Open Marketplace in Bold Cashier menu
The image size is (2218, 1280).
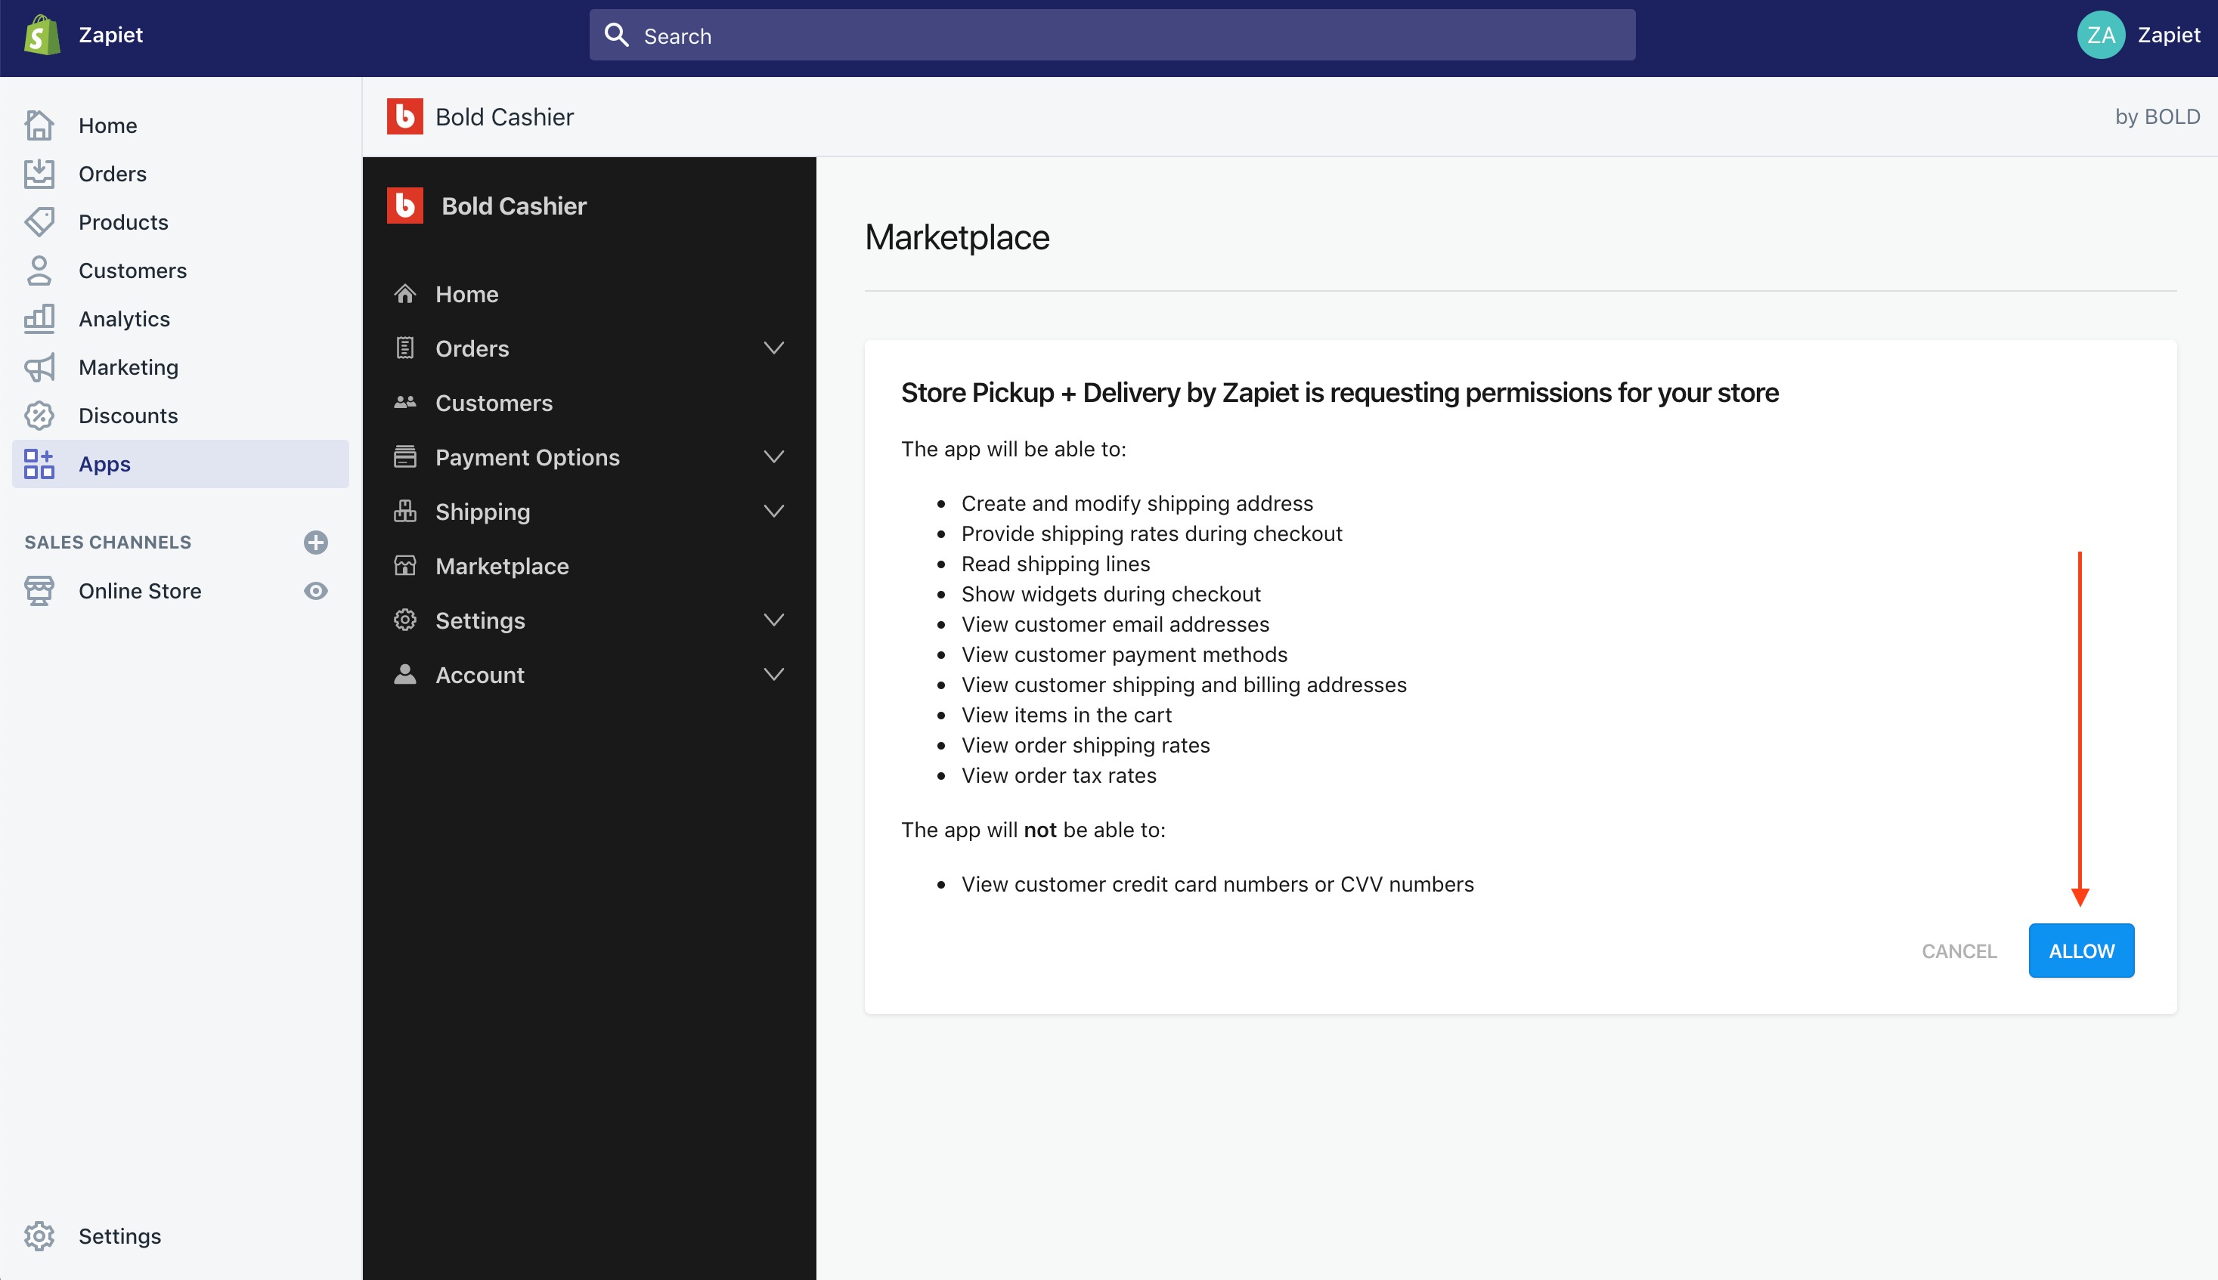pos(501,566)
